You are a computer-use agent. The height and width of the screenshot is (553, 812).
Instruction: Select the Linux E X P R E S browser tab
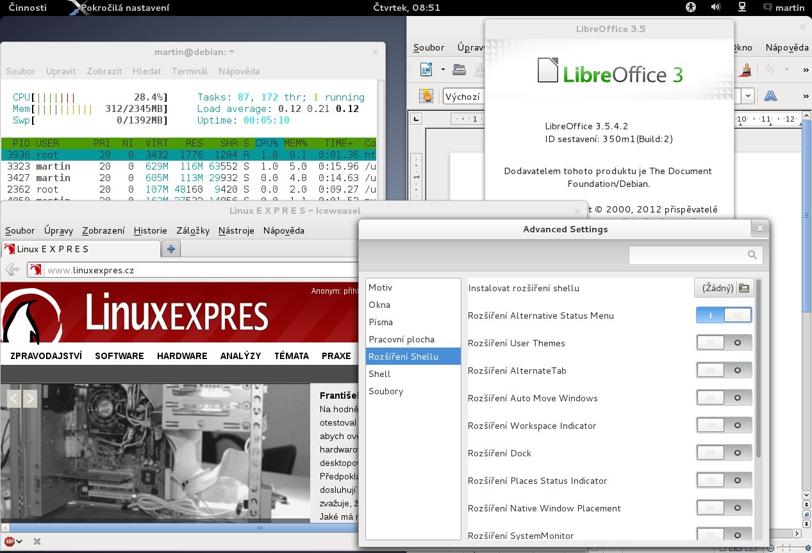click(x=81, y=249)
